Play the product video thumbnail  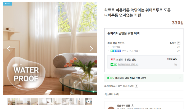click(x=89, y=101)
